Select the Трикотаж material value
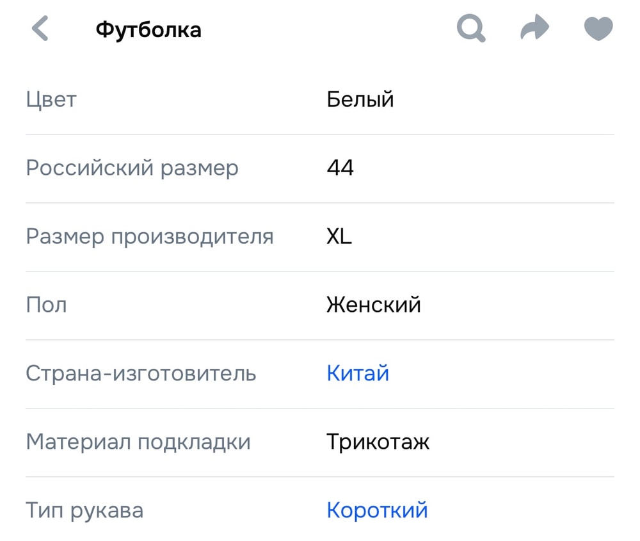This screenshot has height=541, width=640. 378,442
